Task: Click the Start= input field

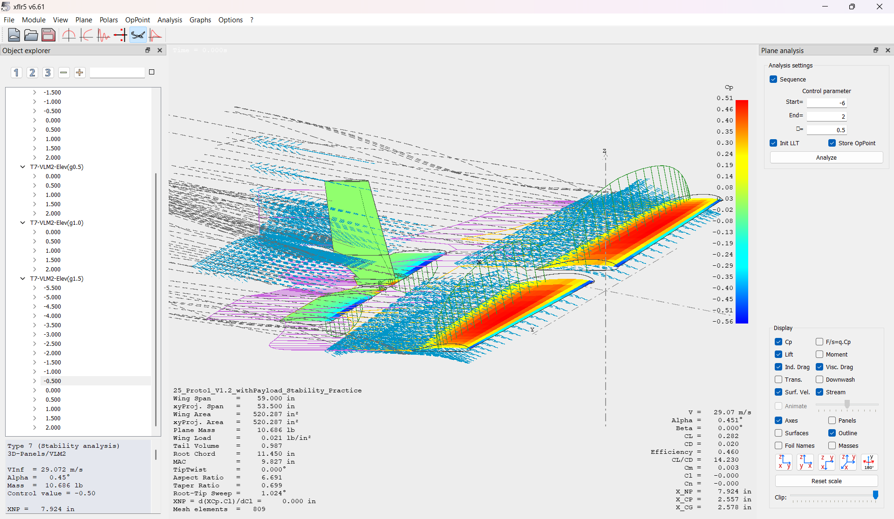Action: click(x=826, y=103)
